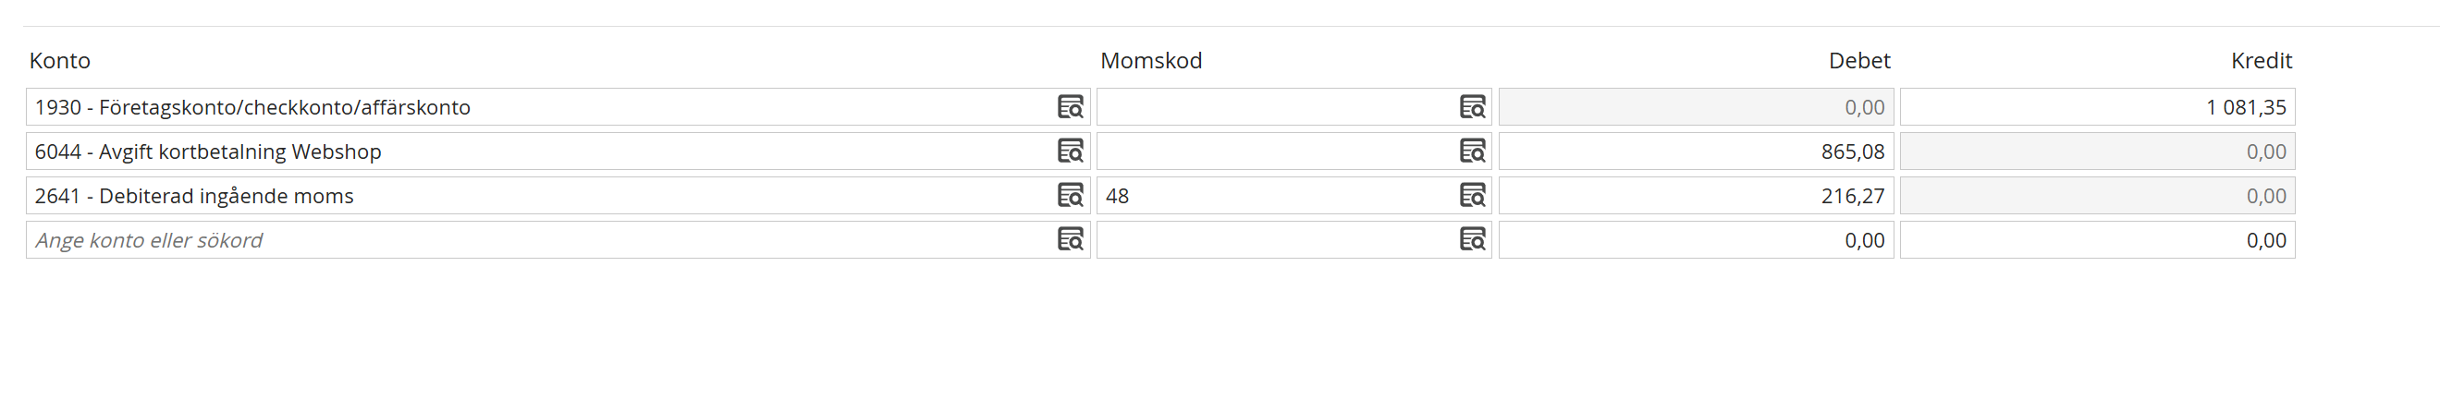This screenshot has width=2440, height=400.
Task: Open Momskod lookup icon in empty row
Action: click(x=1473, y=240)
